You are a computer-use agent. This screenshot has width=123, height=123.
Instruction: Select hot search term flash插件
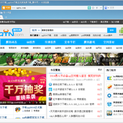click(x=108, y=36)
